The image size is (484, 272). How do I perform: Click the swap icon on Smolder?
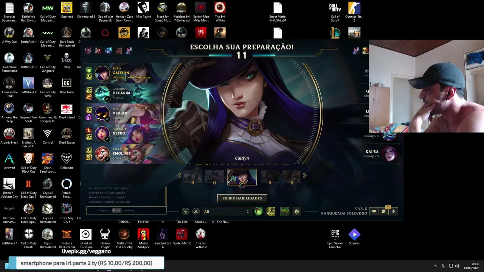[x=107, y=159]
